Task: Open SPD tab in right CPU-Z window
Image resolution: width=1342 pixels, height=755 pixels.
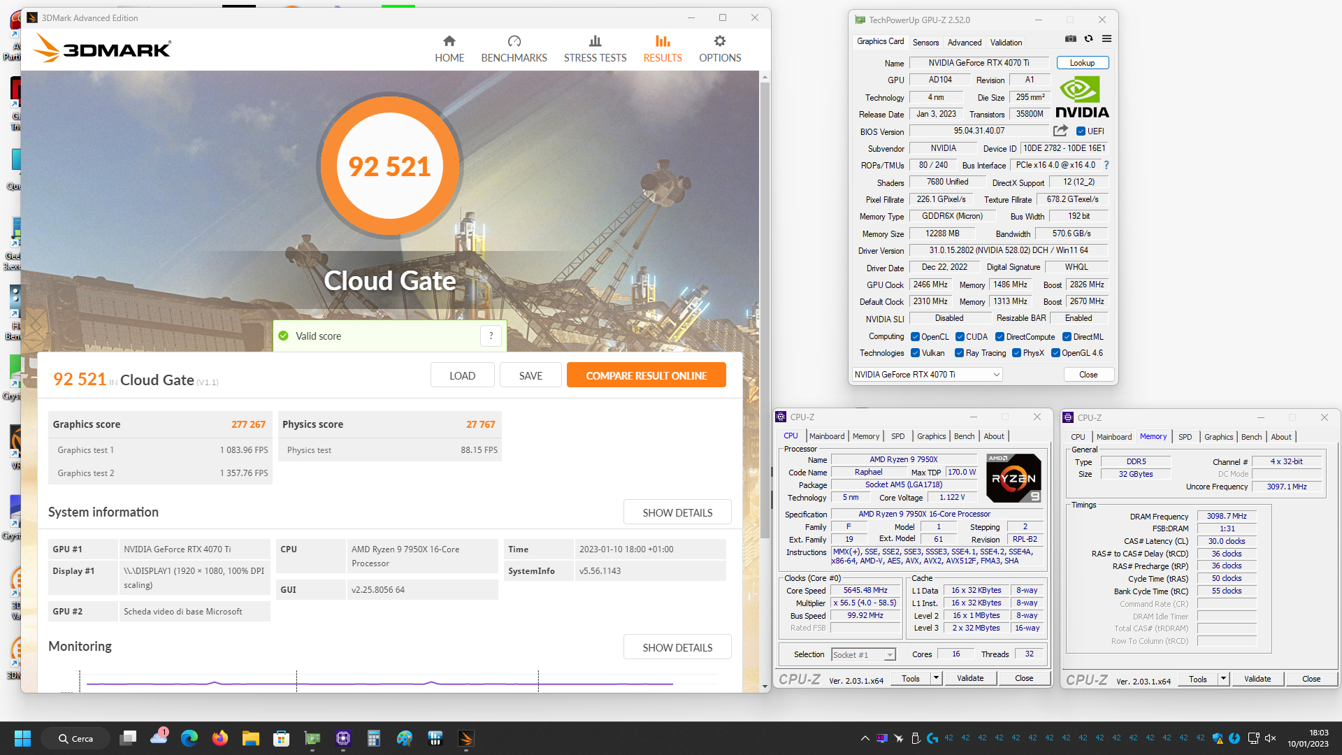Action: tap(1185, 437)
